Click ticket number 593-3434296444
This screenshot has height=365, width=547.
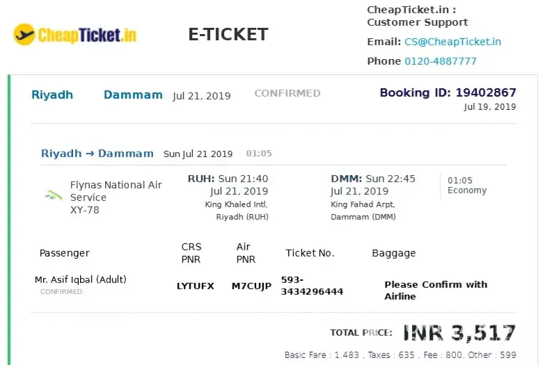tap(312, 286)
